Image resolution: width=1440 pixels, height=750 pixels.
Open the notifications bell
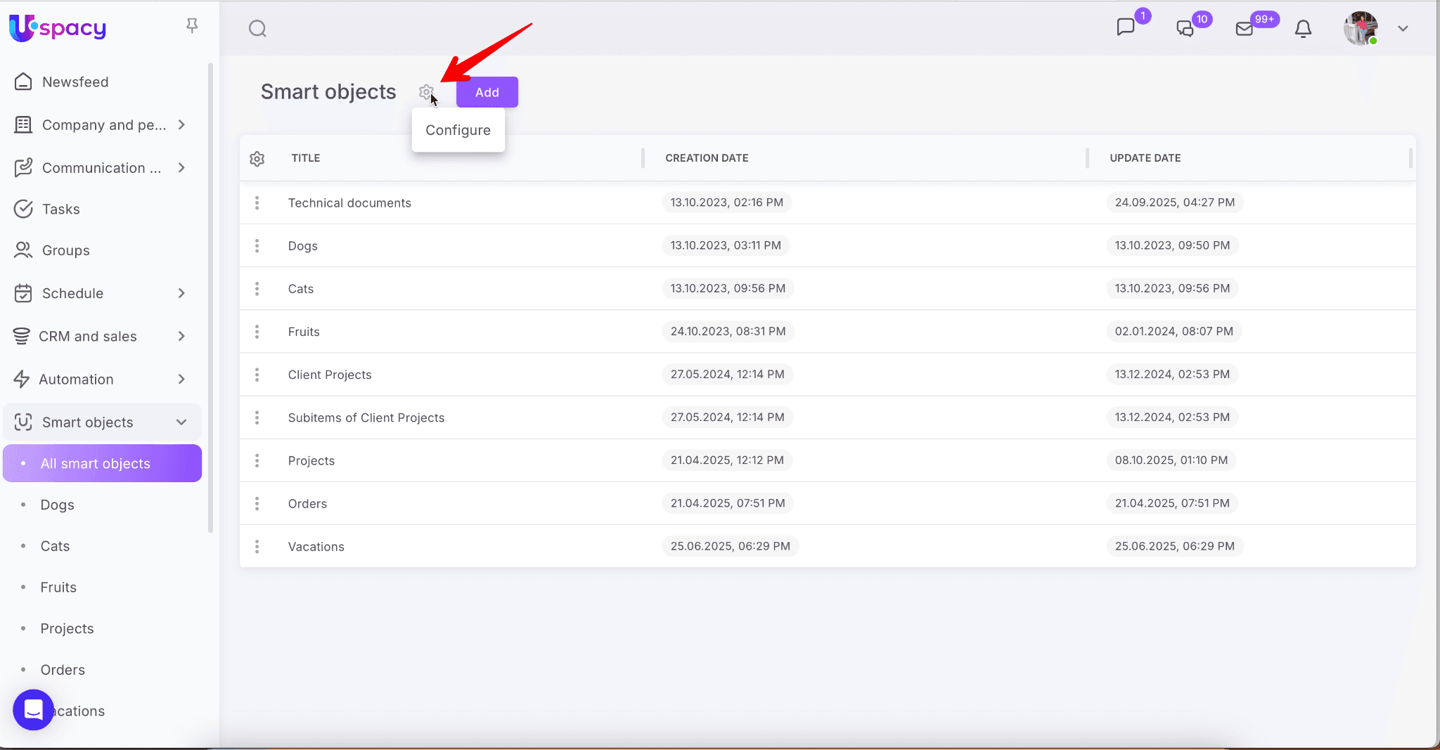point(1303,29)
